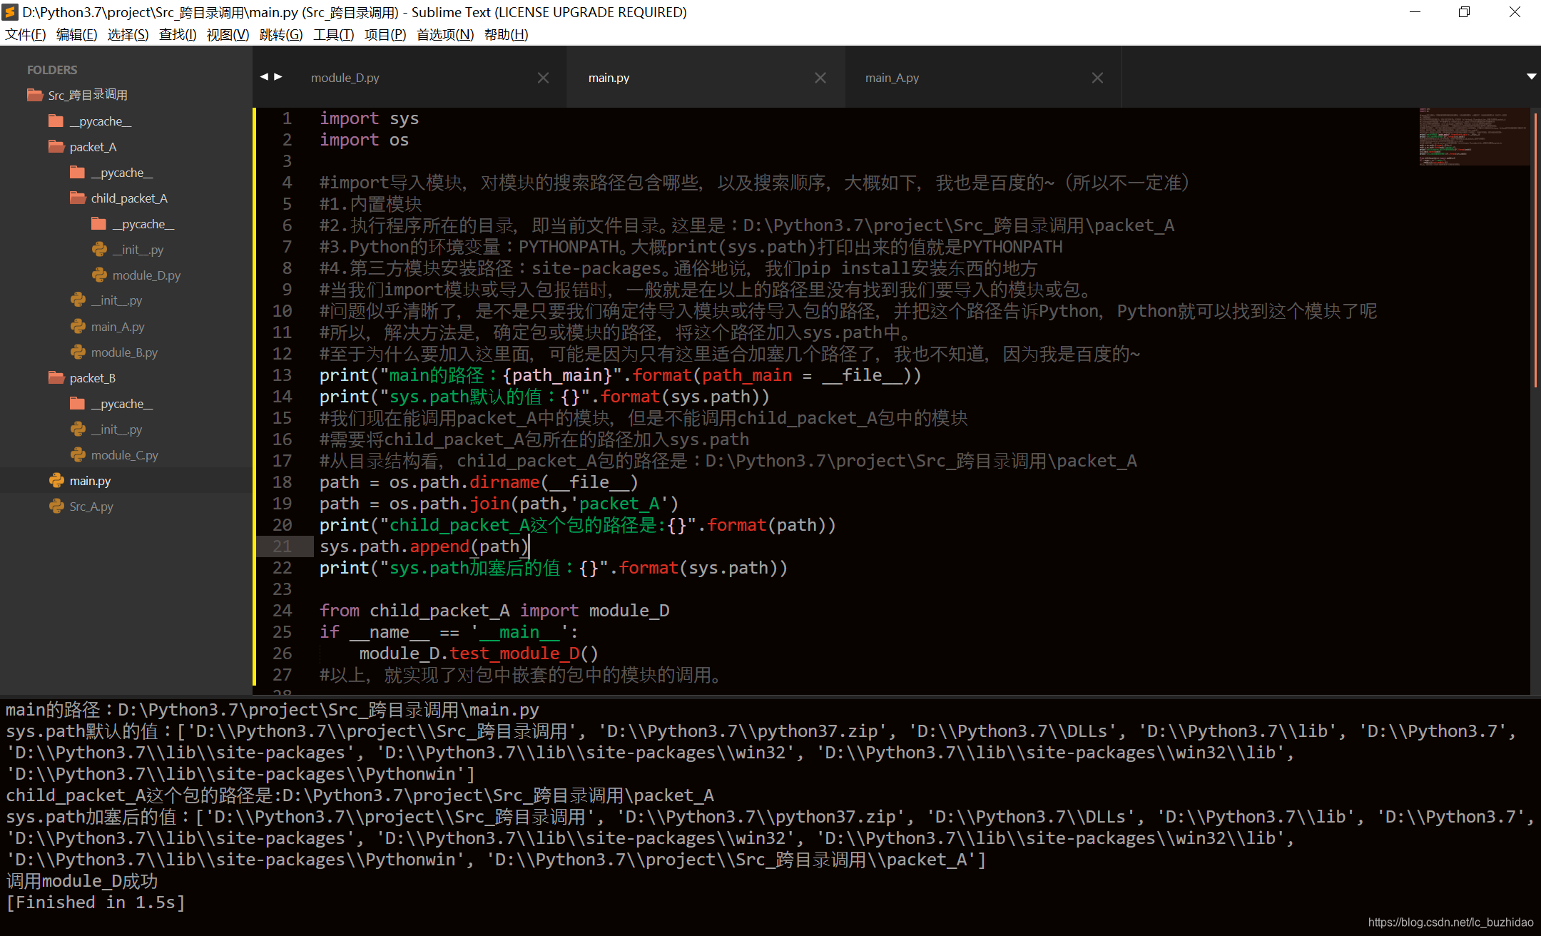Collapse the child_packet_A folder
Viewport: 1541px width, 936px height.
click(x=78, y=198)
